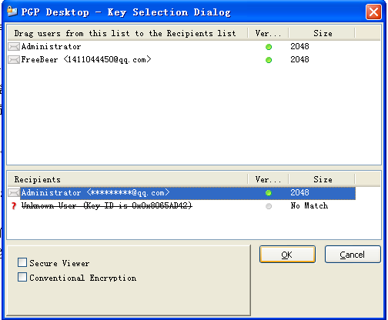Click the Ver... header in Recipients list

click(268, 179)
